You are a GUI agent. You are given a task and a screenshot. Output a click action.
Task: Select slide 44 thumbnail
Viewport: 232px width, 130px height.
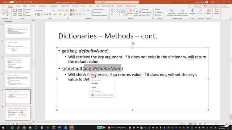pos(18,80)
